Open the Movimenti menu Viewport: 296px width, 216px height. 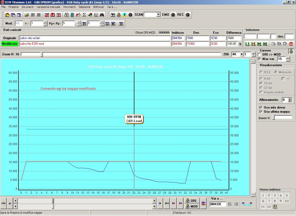point(69,7)
